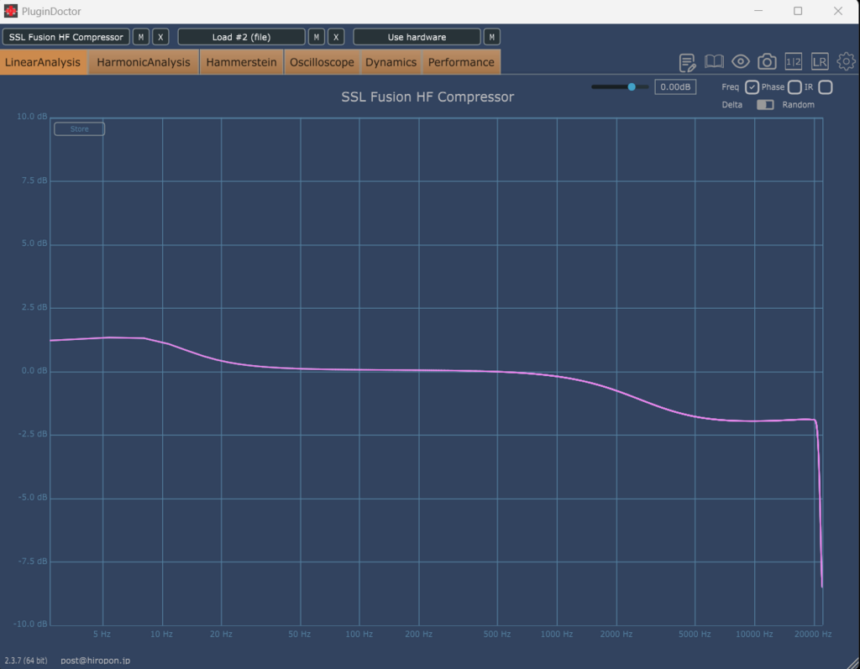Open the notes edit icon
Viewport: 860px width, 669px height.
tap(687, 62)
